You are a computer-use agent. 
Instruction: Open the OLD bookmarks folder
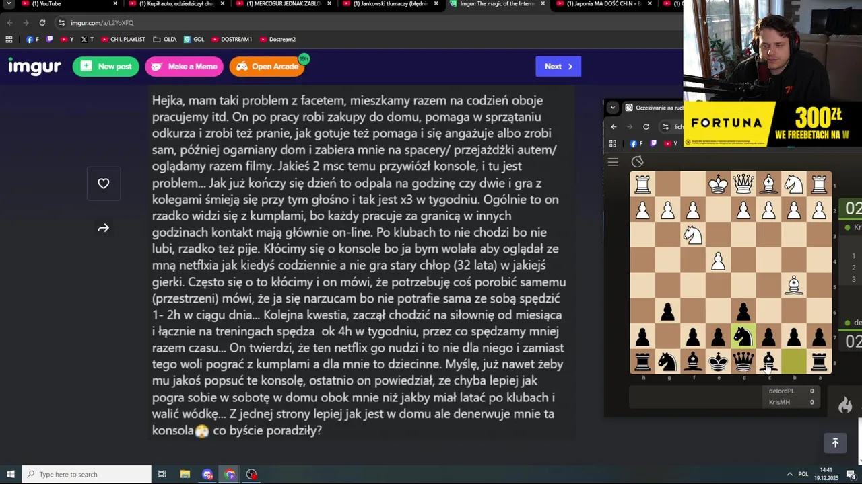165,40
